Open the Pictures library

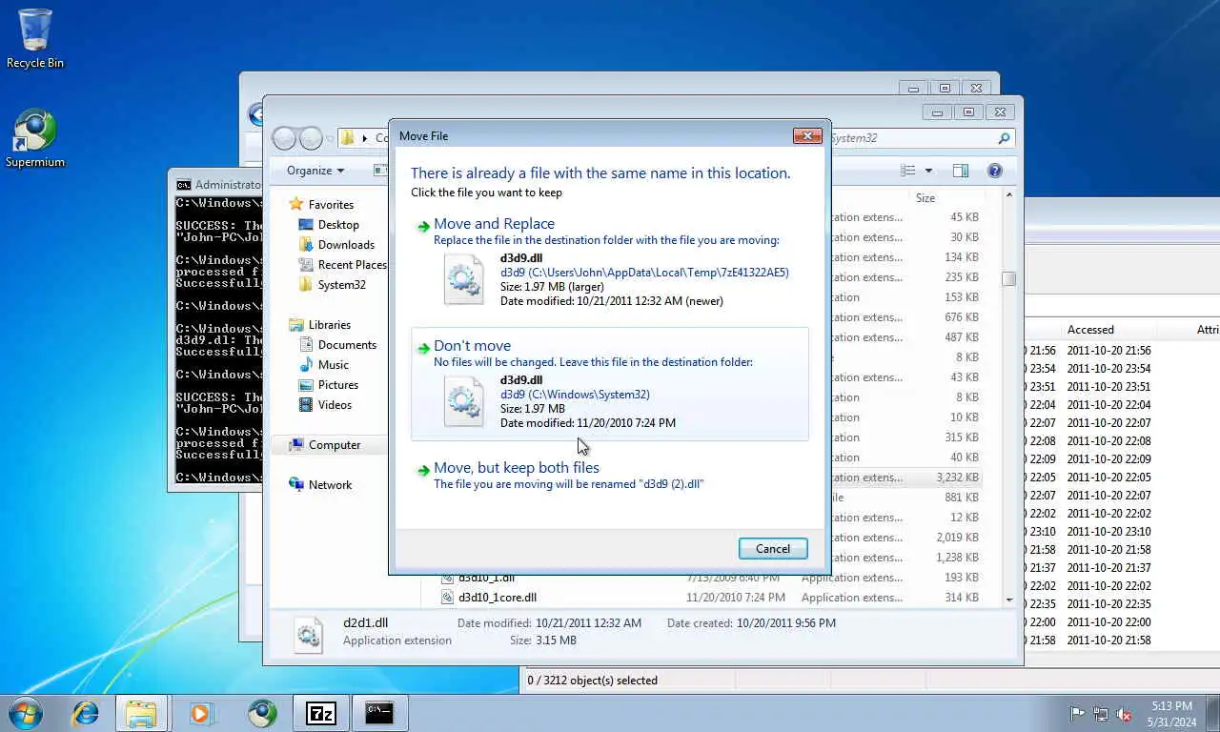click(338, 384)
